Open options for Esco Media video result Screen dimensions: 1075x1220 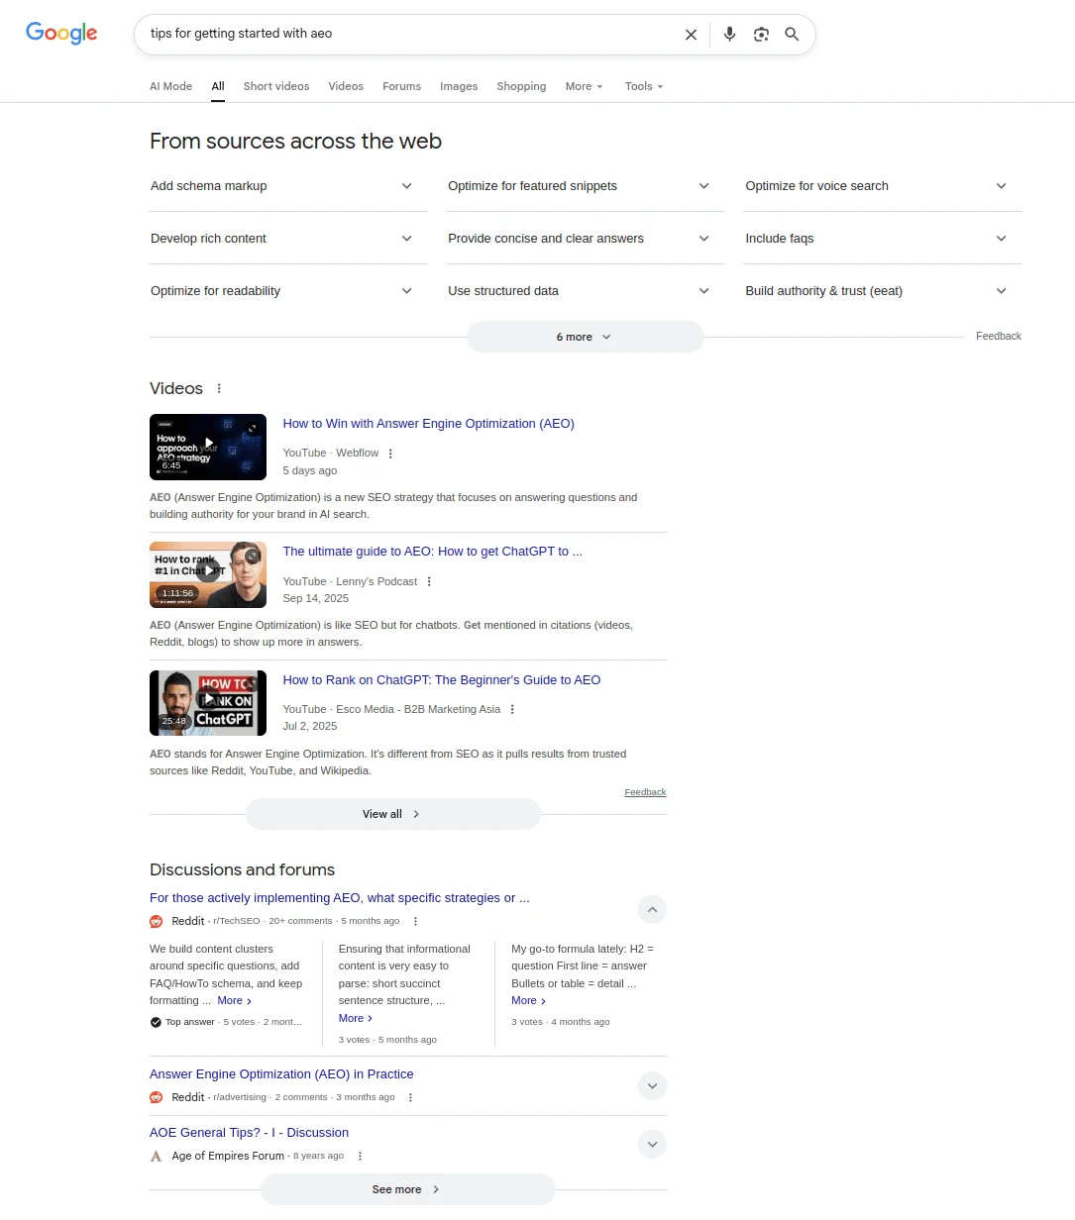click(512, 710)
